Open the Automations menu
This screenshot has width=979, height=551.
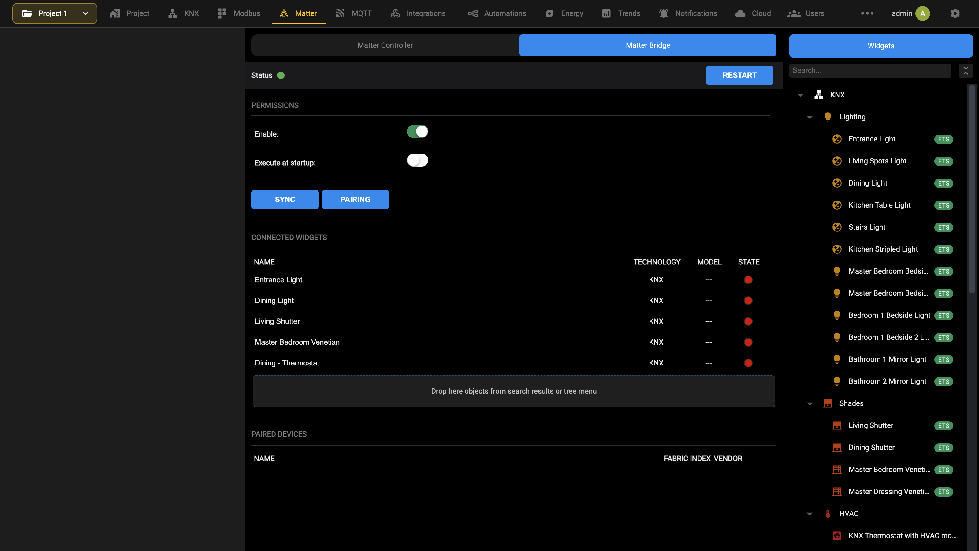[497, 13]
